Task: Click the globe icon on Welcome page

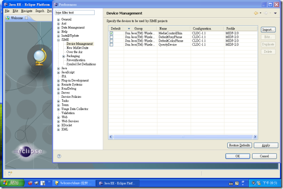Action: [40, 57]
